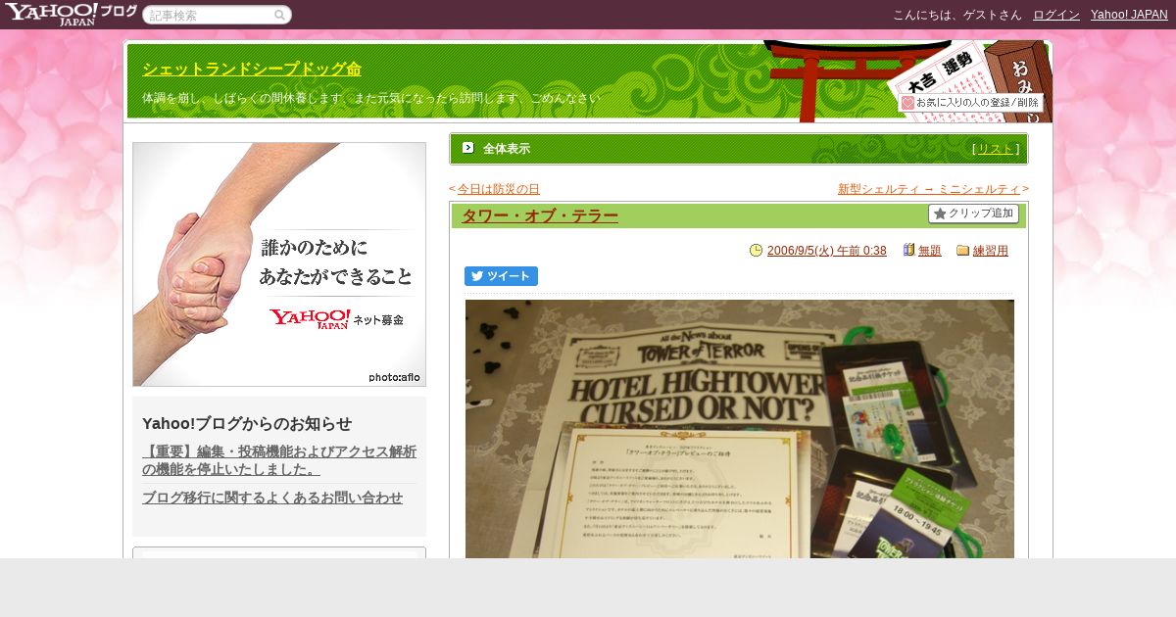The height and width of the screenshot is (617, 1176).
Task: Open ブログ移行に関するよくあるお問い合わせ link
Action: 272,498
